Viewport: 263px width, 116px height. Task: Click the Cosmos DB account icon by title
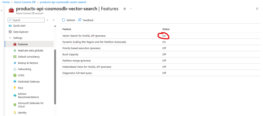[x=11, y=10]
